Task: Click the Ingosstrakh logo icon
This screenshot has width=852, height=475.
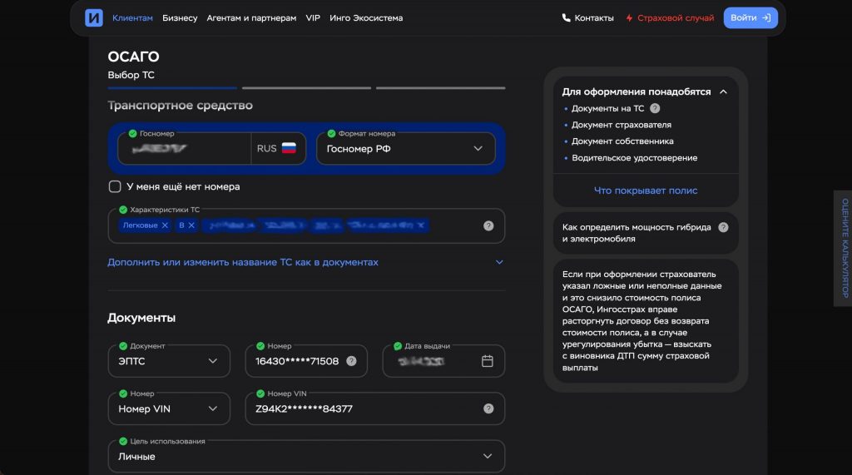Action: [x=94, y=17]
